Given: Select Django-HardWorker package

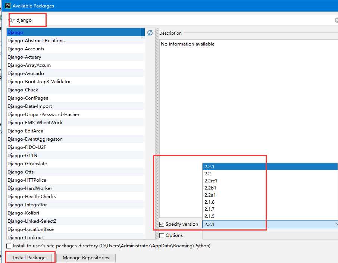Looking at the screenshot, I should (75, 188).
